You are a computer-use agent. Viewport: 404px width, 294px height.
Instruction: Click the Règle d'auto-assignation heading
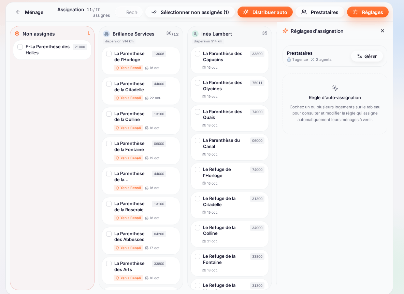[x=335, y=97]
